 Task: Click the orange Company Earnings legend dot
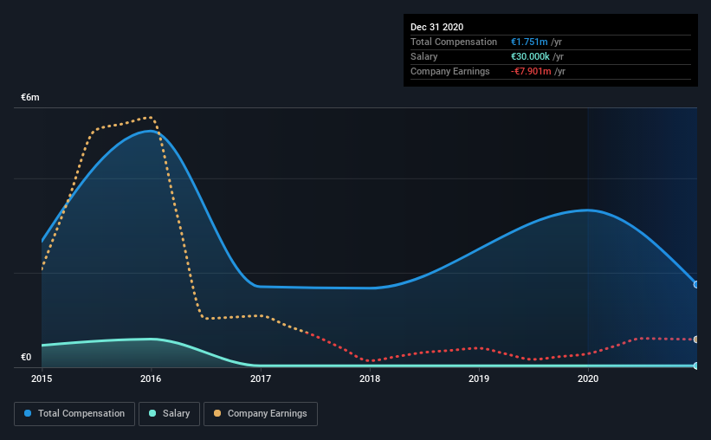(x=217, y=413)
